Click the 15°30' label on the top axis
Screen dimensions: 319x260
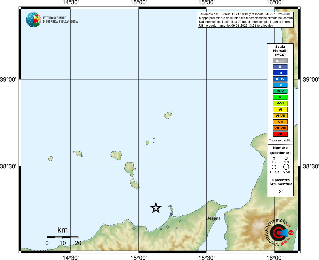tap(206, 3)
